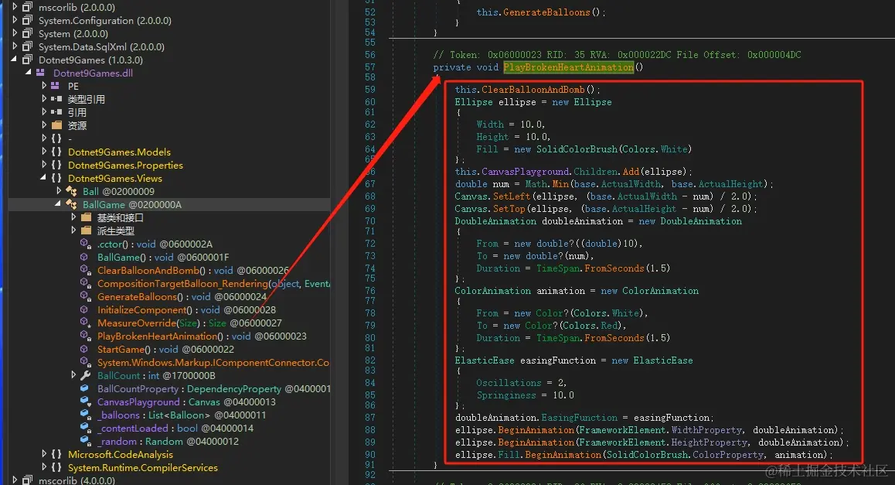Click the mscorlib (2.0.0.0) assembly icon
Image resolution: width=895 pixels, height=485 pixels.
pos(27,8)
